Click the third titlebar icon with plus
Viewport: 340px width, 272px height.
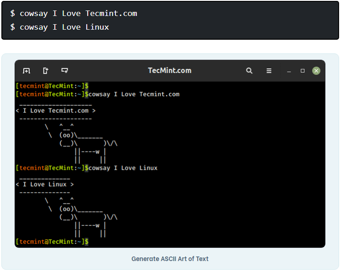[64, 71]
